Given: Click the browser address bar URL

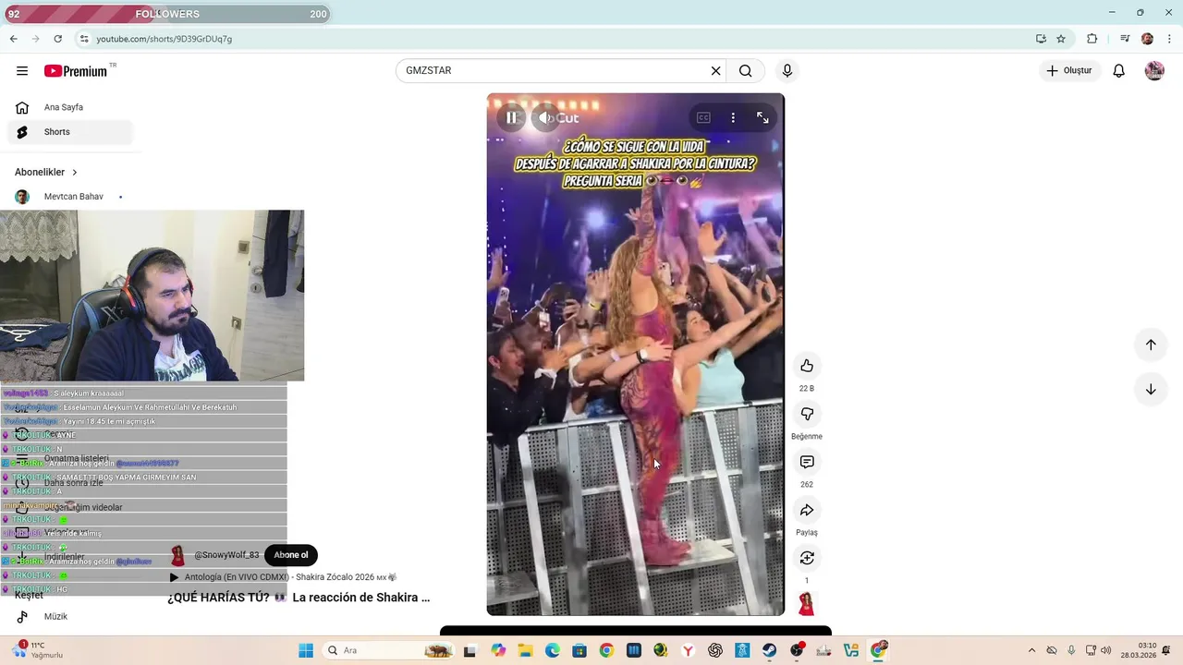Looking at the screenshot, I should 164,39.
